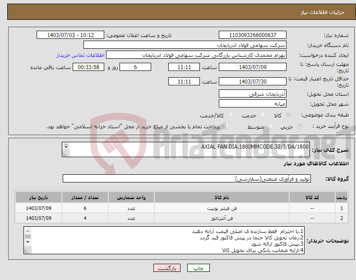Click quantity 6 in fan filter unit row
This screenshot has height=280, width=356.
85,208
